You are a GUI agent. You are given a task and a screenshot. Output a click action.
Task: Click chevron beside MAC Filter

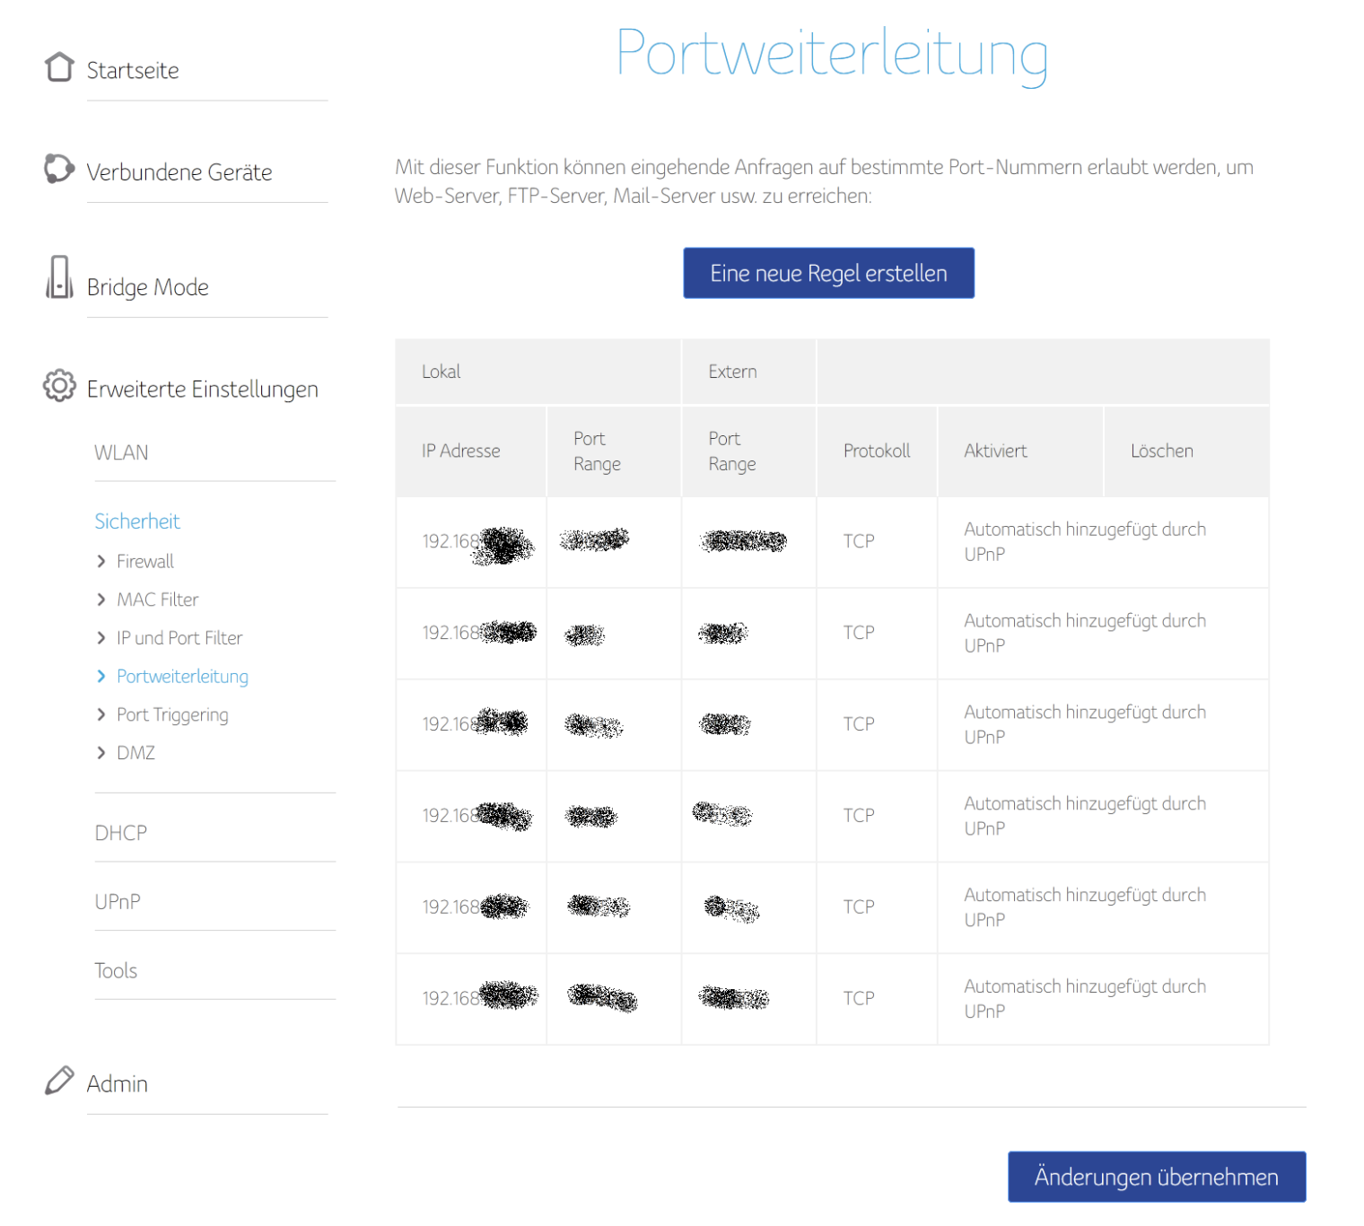coord(101,600)
